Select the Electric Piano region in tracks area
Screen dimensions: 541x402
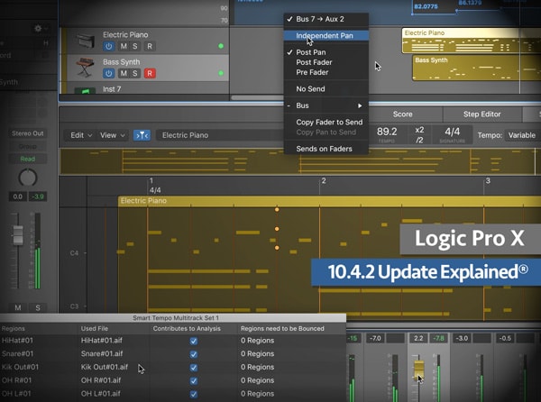[472, 41]
